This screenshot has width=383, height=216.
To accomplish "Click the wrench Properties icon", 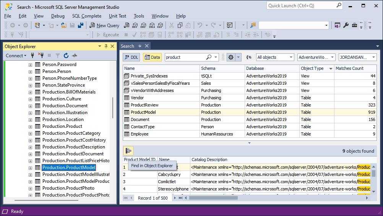I will click(346, 25).
